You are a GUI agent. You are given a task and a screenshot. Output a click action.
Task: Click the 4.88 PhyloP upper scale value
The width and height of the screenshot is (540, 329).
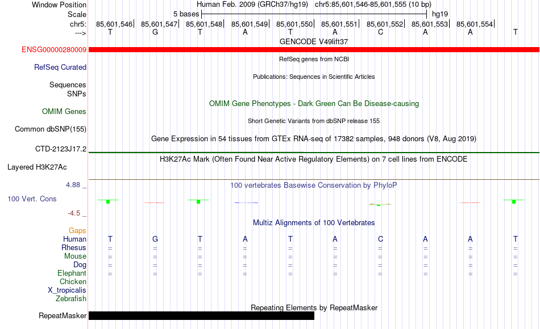(73, 185)
